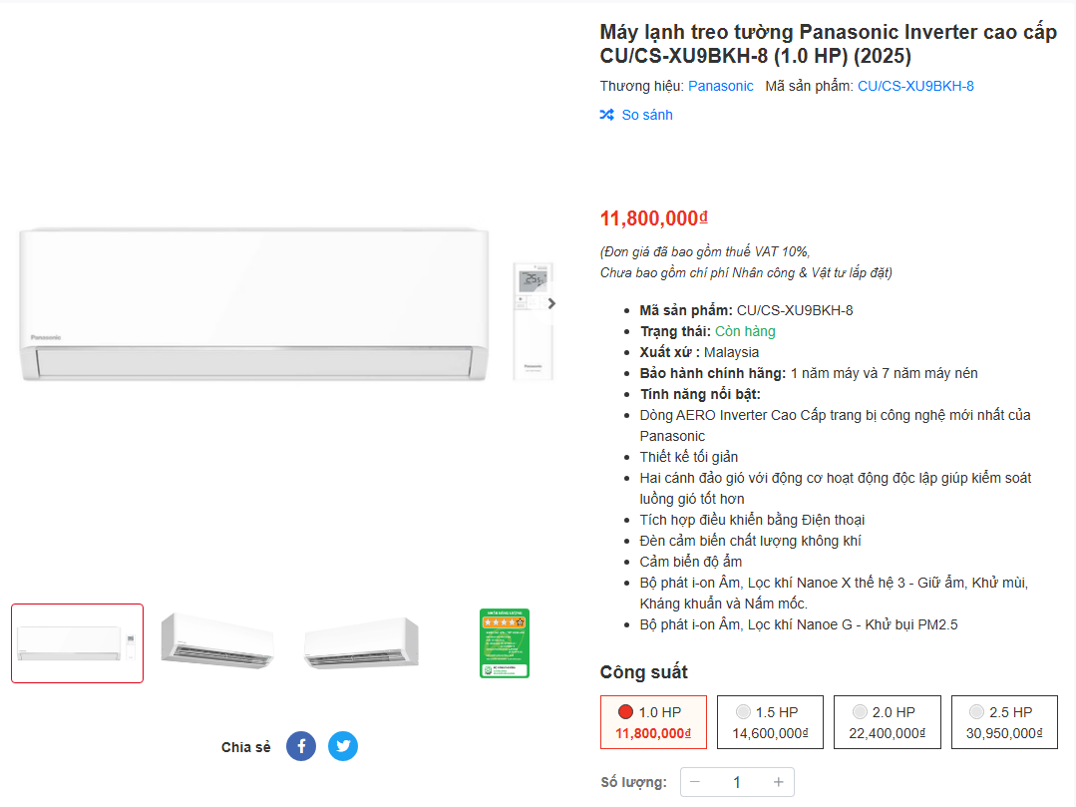Image resolution: width=1076 pixels, height=807 pixels.
Task: Choose the 2.0 HP capacity option
Action: (887, 722)
